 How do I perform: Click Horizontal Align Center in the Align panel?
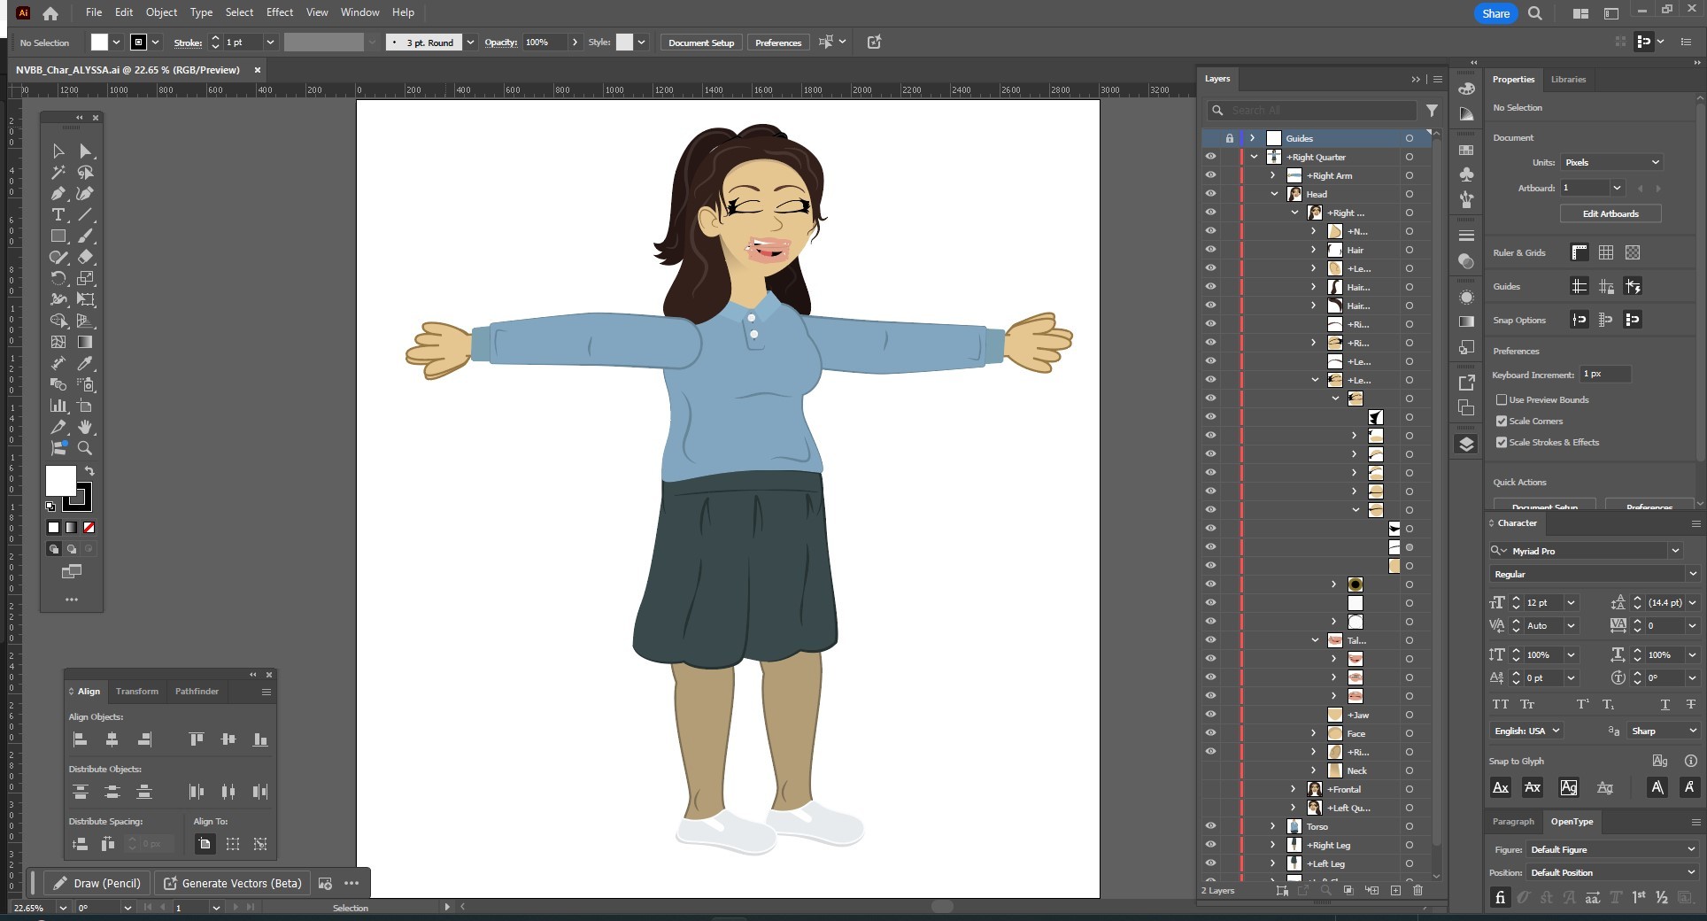(112, 739)
